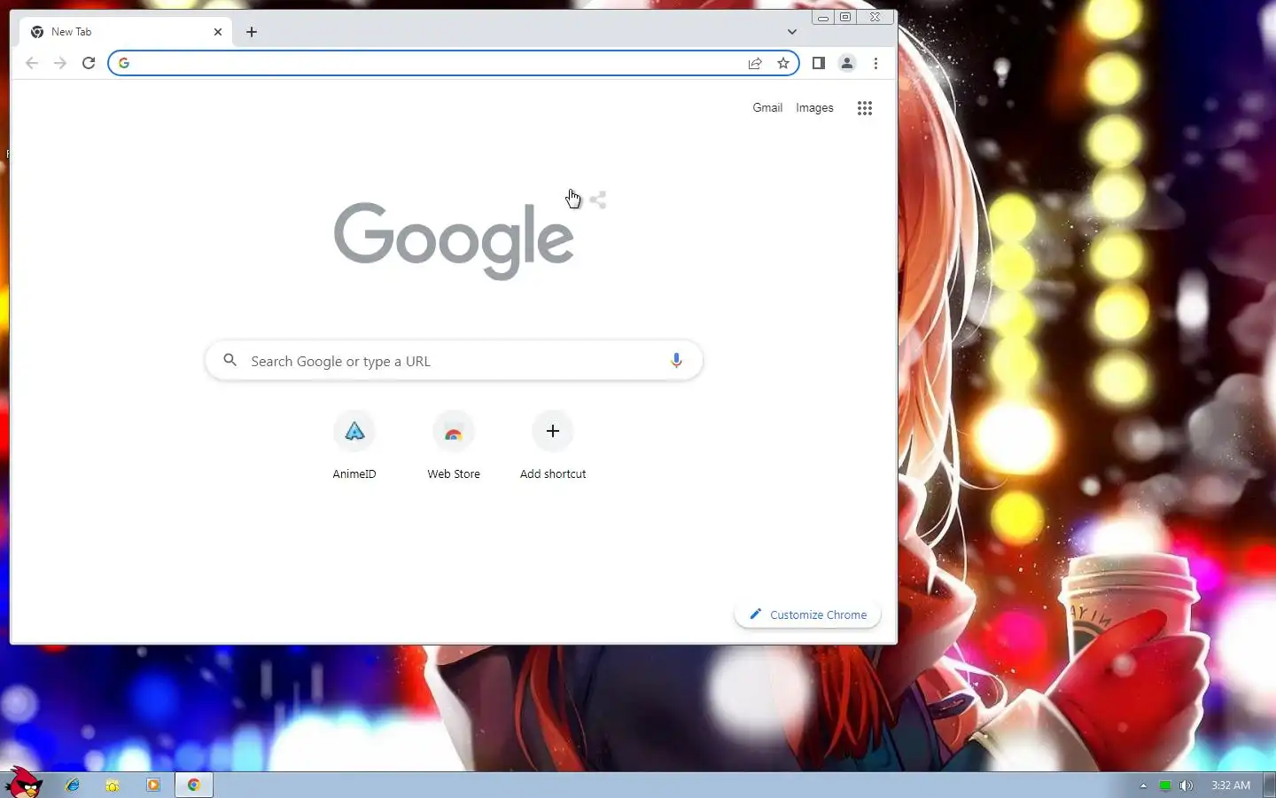
Task: Open the Google apps grid
Action: pyautogui.click(x=865, y=108)
